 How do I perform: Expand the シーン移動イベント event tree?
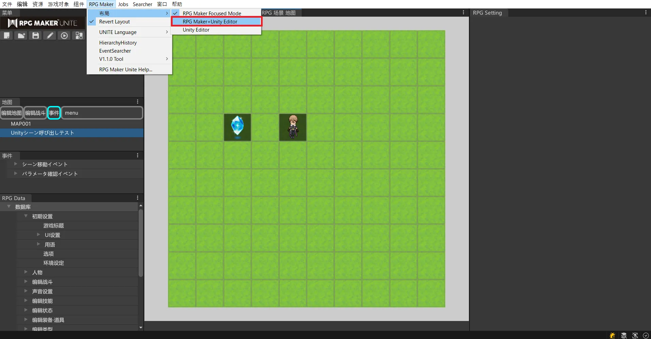pyautogui.click(x=16, y=164)
